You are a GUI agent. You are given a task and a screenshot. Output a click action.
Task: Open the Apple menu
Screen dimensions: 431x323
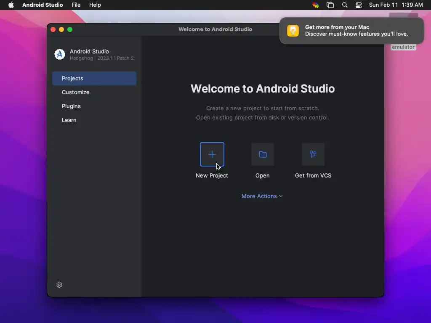(x=11, y=5)
